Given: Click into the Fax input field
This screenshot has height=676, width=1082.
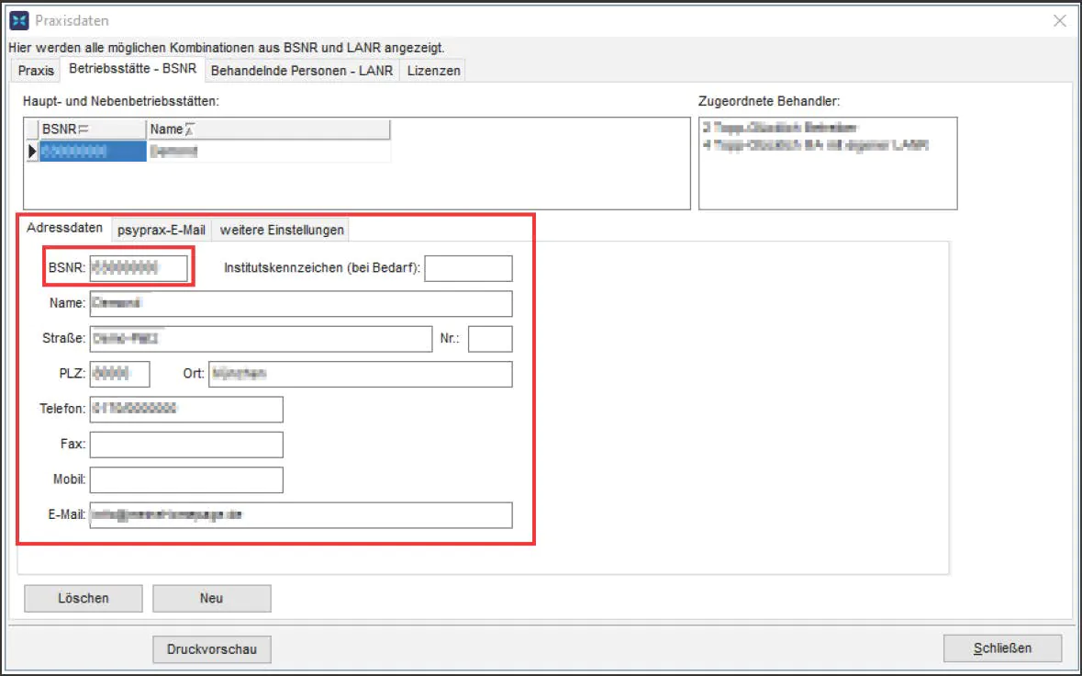Looking at the screenshot, I should [186, 445].
